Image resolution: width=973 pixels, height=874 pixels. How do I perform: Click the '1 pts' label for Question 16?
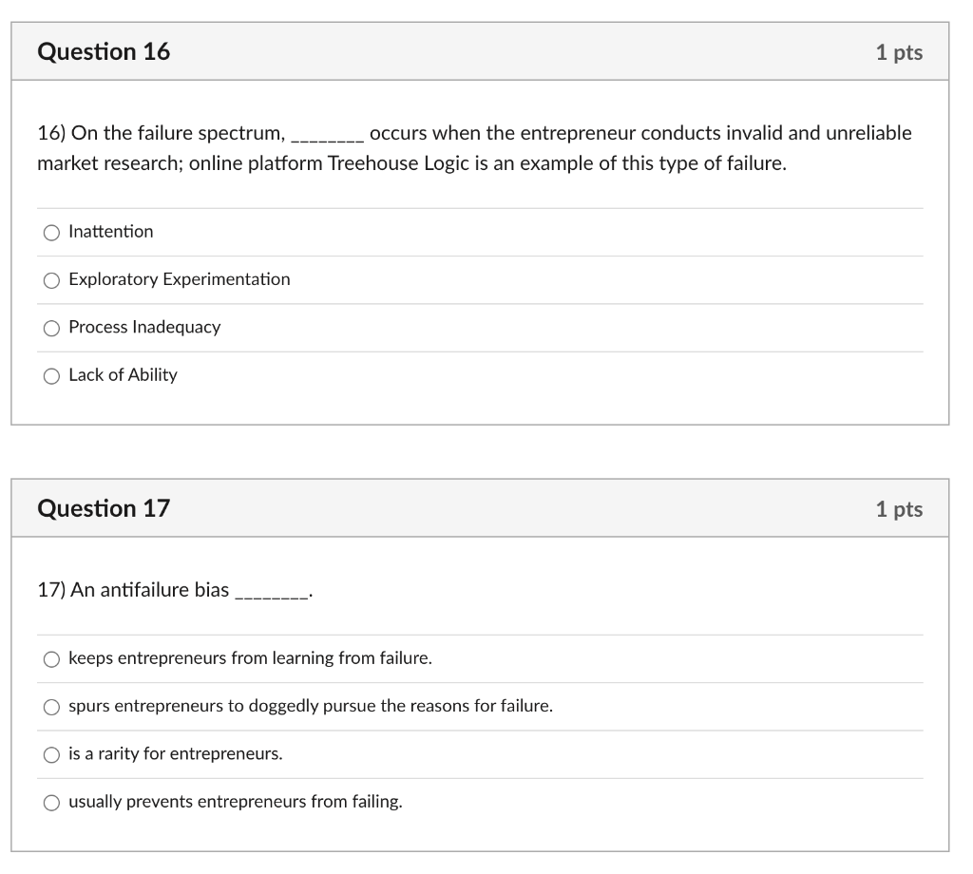[x=899, y=52]
